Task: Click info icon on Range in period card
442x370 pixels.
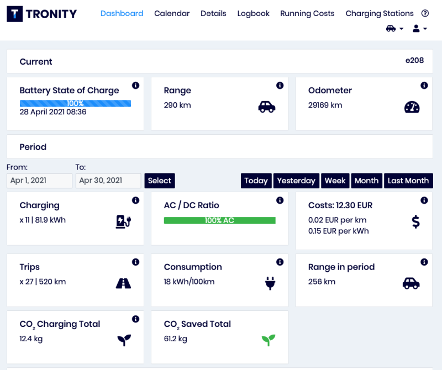Action: [x=424, y=262]
